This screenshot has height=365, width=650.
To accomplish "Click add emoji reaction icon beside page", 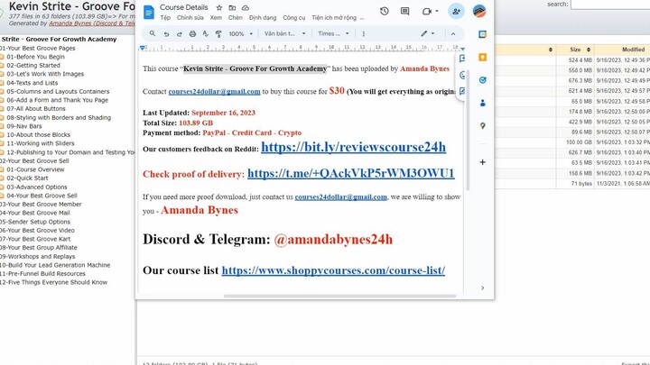I will coord(462,75).
